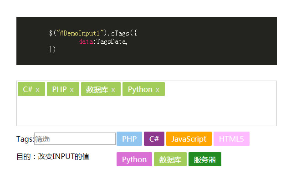Screen dimensions: 296x184
Task: Click the selected C# tag label
Action: 28,90
